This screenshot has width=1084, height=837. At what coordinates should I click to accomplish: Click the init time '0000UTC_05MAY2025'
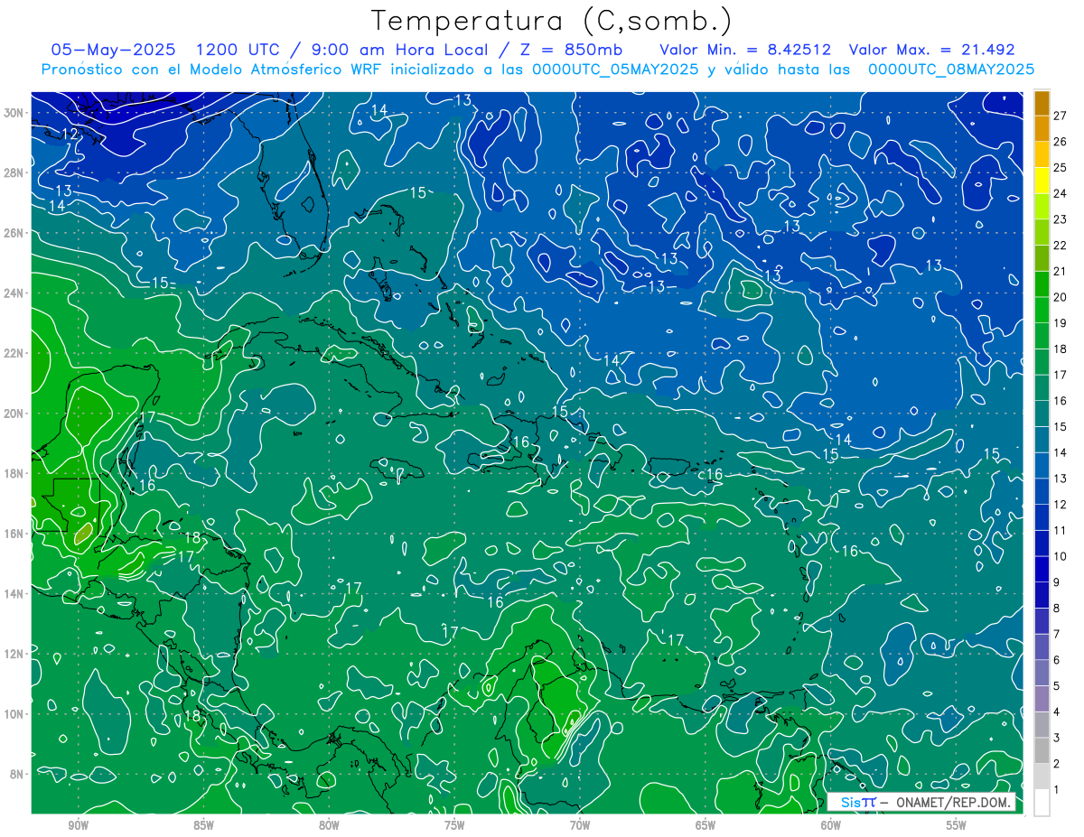tap(615, 69)
